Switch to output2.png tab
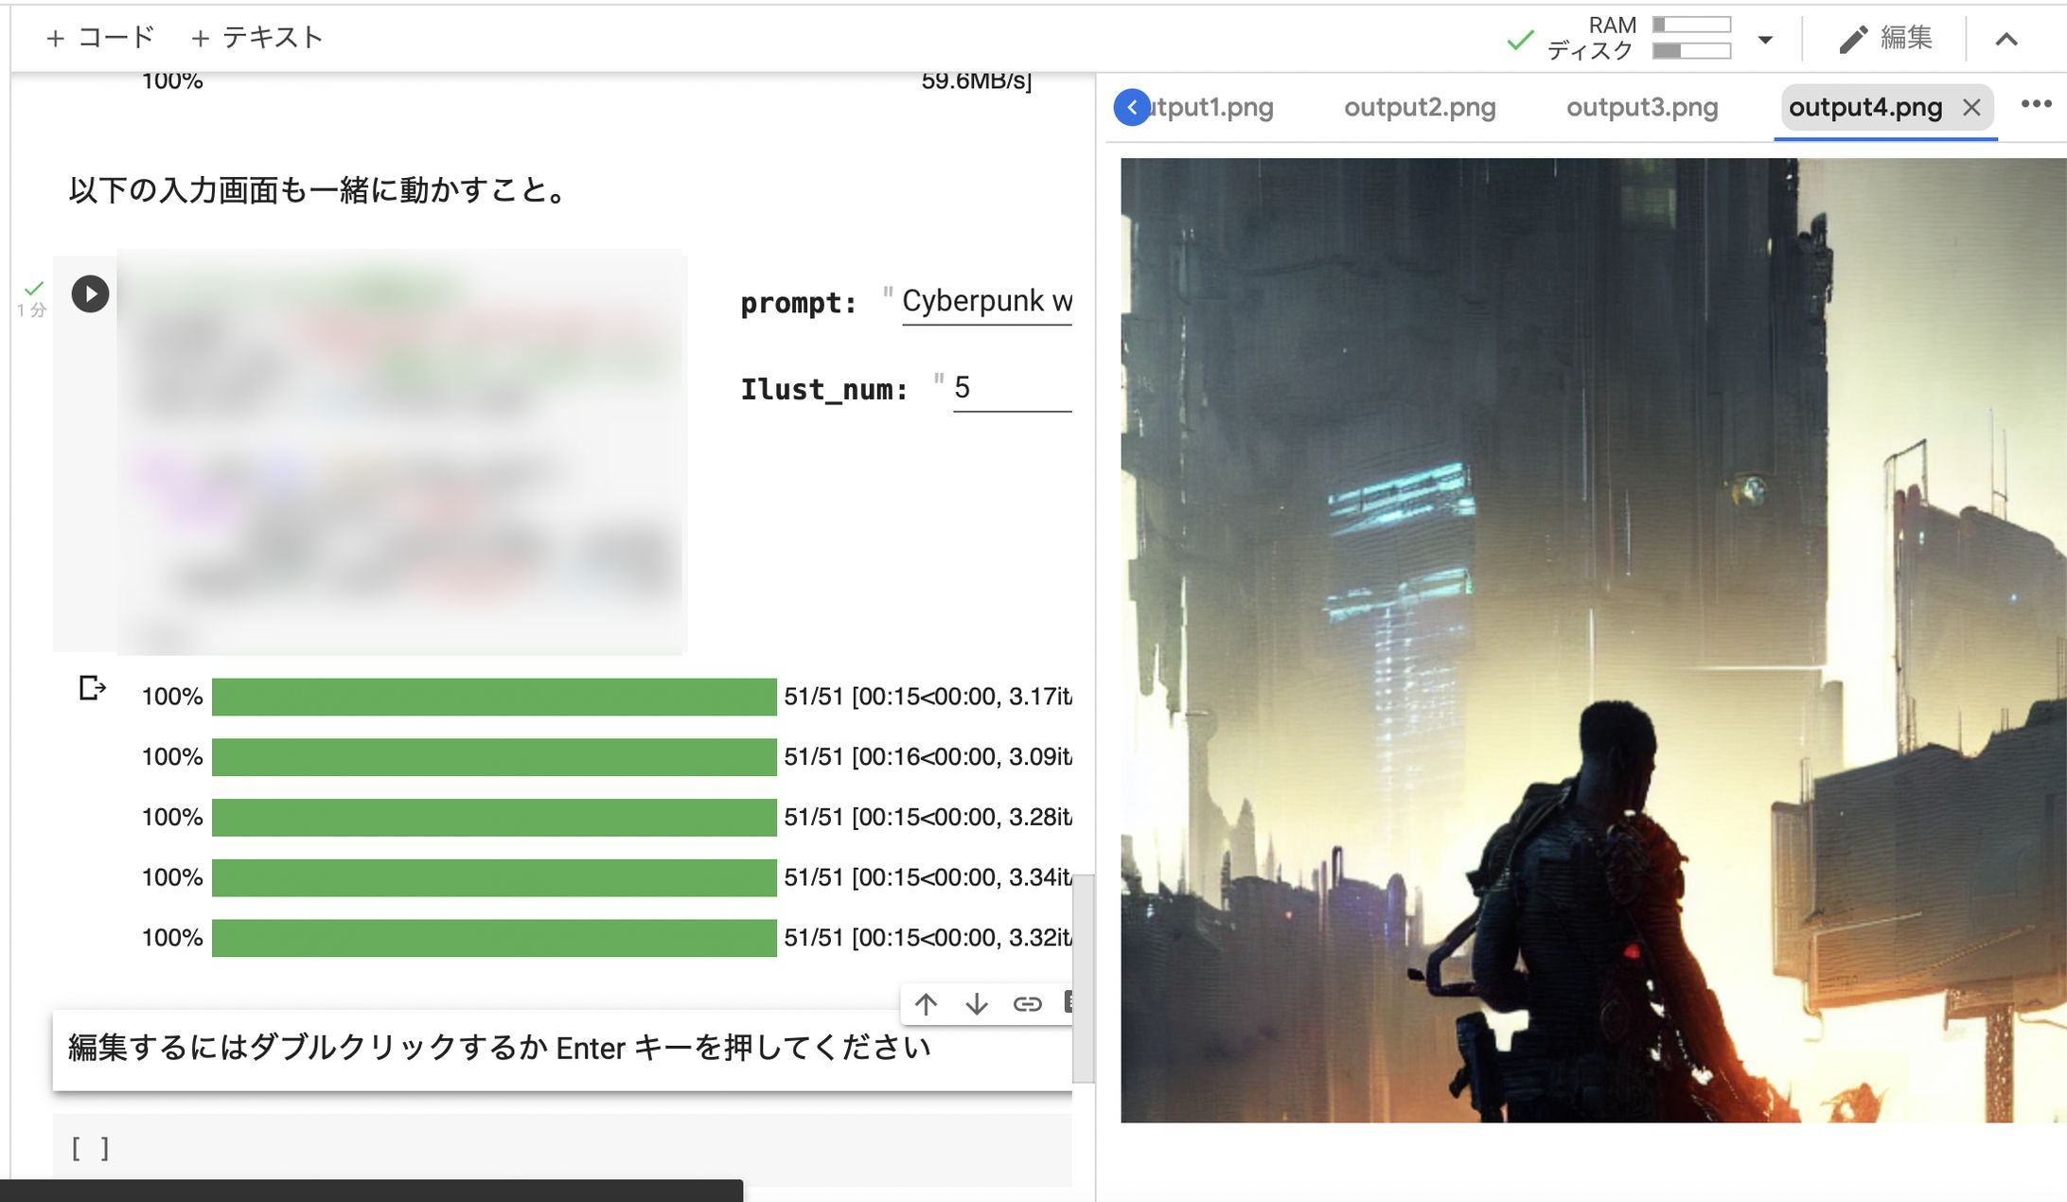2067x1202 pixels. pos(1420,107)
